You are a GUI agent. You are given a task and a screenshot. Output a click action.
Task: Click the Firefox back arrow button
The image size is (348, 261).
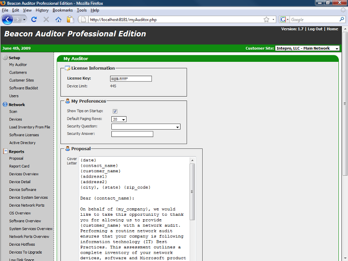coord(7,20)
